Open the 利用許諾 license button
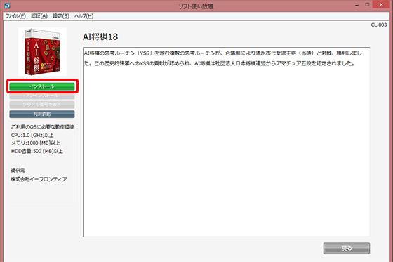393x262 pixels. [42, 114]
